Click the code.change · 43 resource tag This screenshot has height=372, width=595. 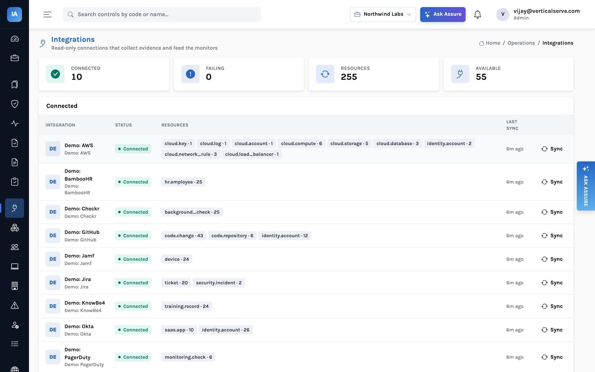tap(184, 236)
